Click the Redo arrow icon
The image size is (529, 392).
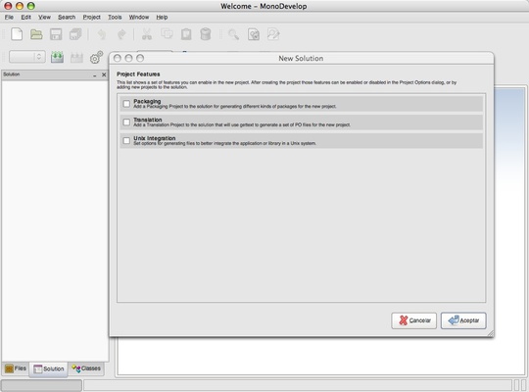coord(121,34)
